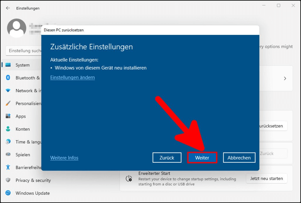The image size is (301, 203).
Task: Go back using the Zurück button
Action: pyautogui.click(x=167, y=158)
